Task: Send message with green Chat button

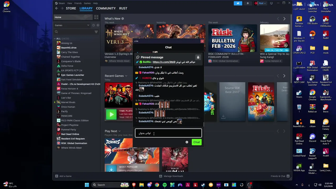Action: pos(197,142)
